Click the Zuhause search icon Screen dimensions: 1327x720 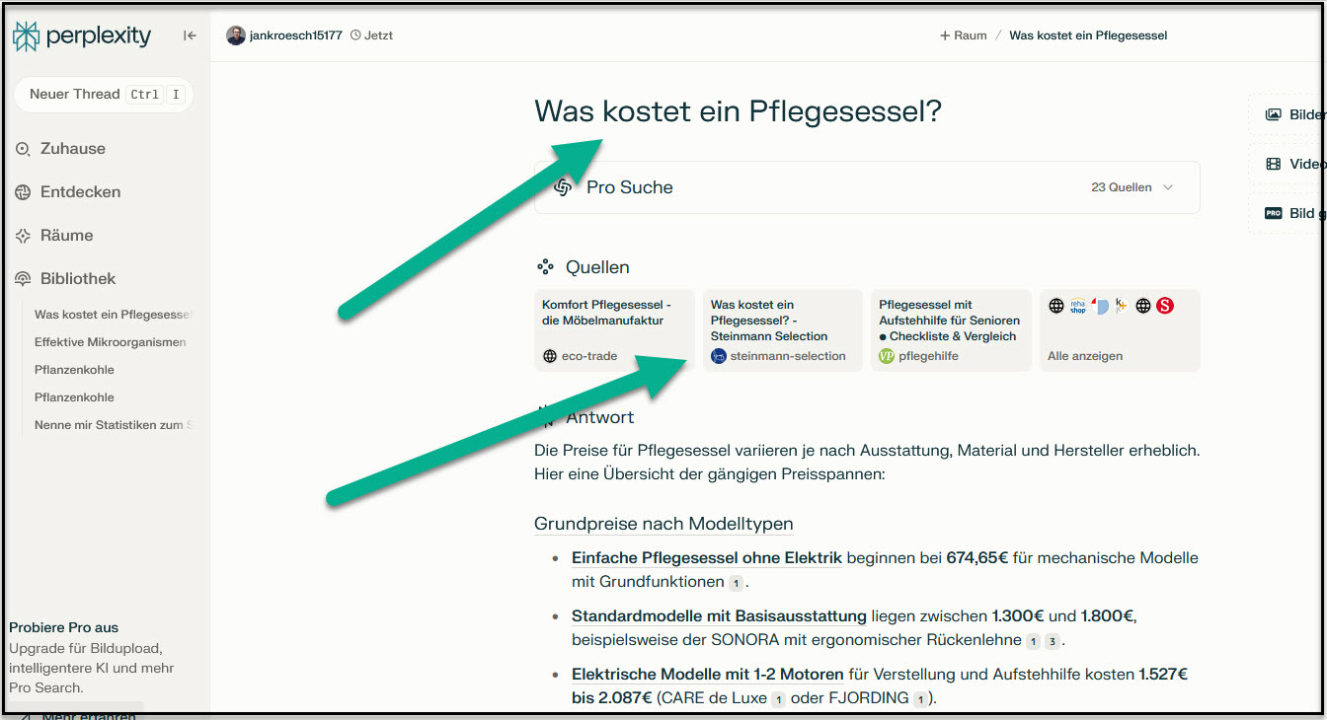coord(23,149)
